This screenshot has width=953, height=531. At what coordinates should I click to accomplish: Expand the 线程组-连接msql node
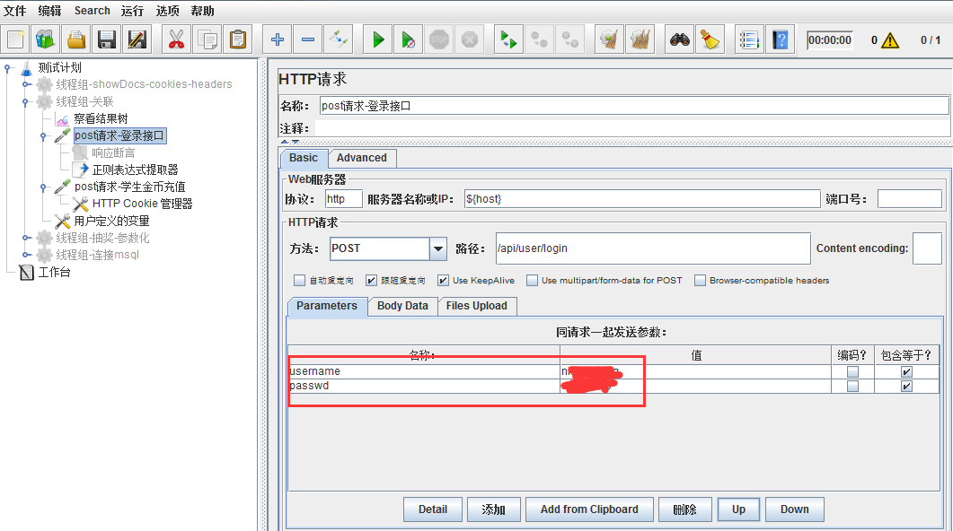26,255
